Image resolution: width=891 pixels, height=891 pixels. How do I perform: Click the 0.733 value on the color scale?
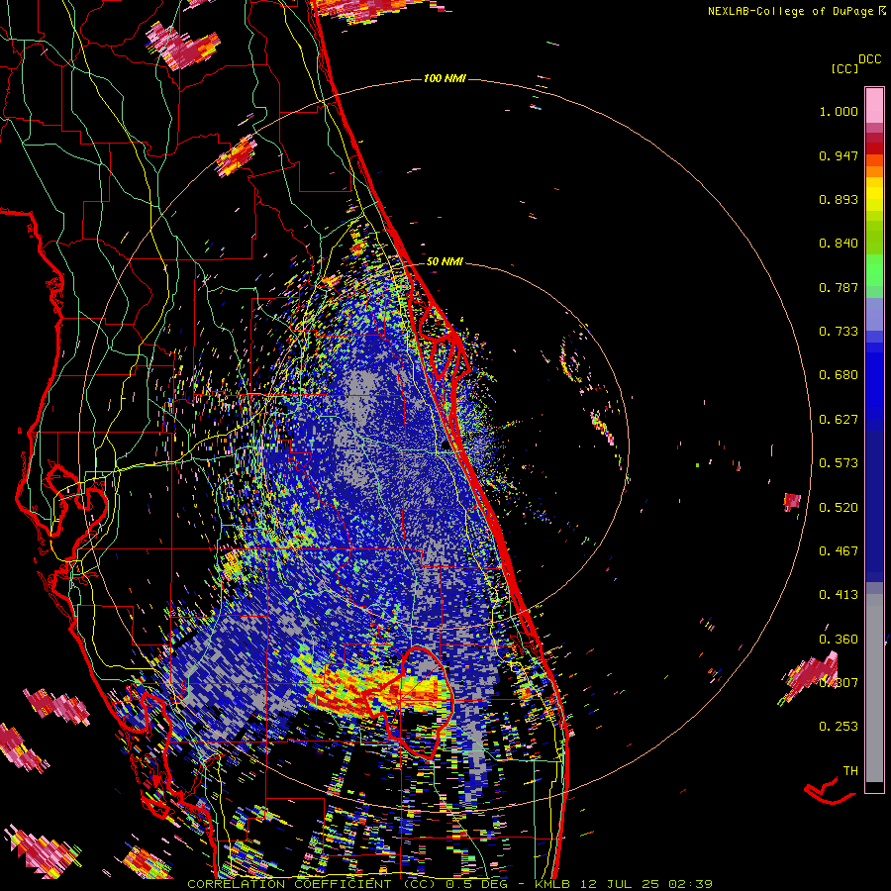point(839,332)
